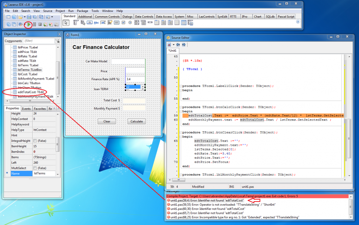Open the jump history dropdown in Source Editor
359x225 pixels.
(173, 45)
